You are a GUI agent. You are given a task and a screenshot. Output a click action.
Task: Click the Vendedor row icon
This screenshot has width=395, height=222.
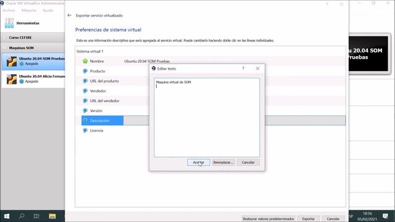click(85, 91)
